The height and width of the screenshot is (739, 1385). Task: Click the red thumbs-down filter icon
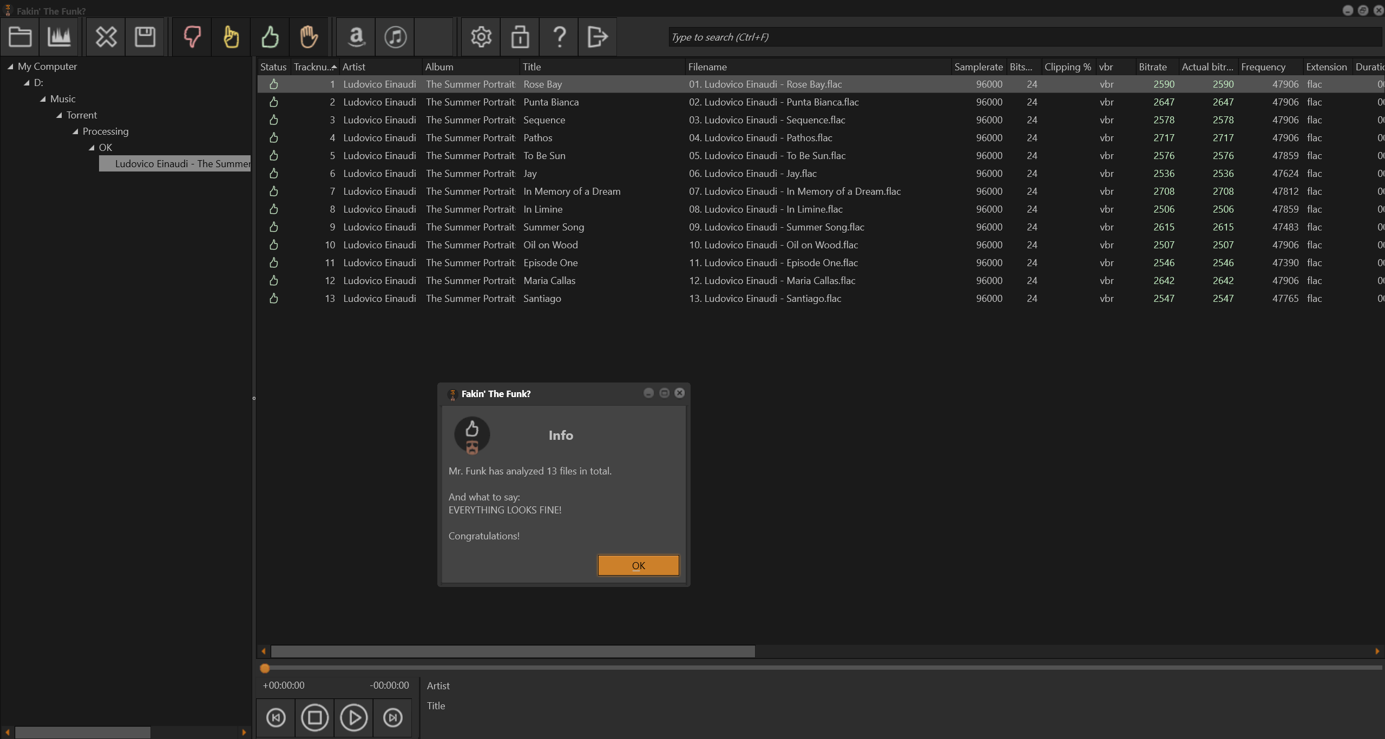[x=192, y=37]
